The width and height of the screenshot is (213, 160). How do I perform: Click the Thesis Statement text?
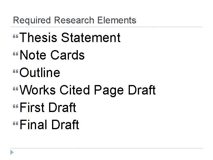[70, 37]
